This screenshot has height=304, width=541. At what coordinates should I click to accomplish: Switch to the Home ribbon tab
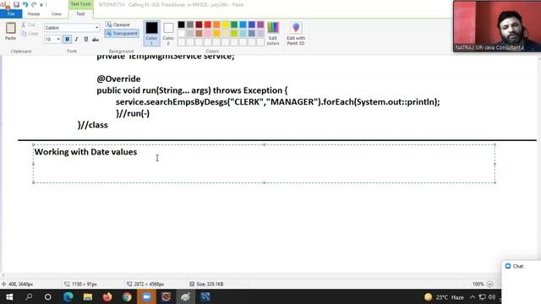pyautogui.click(x=34, y=14)
